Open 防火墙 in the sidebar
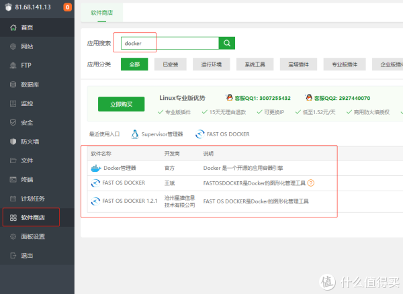 29,142
